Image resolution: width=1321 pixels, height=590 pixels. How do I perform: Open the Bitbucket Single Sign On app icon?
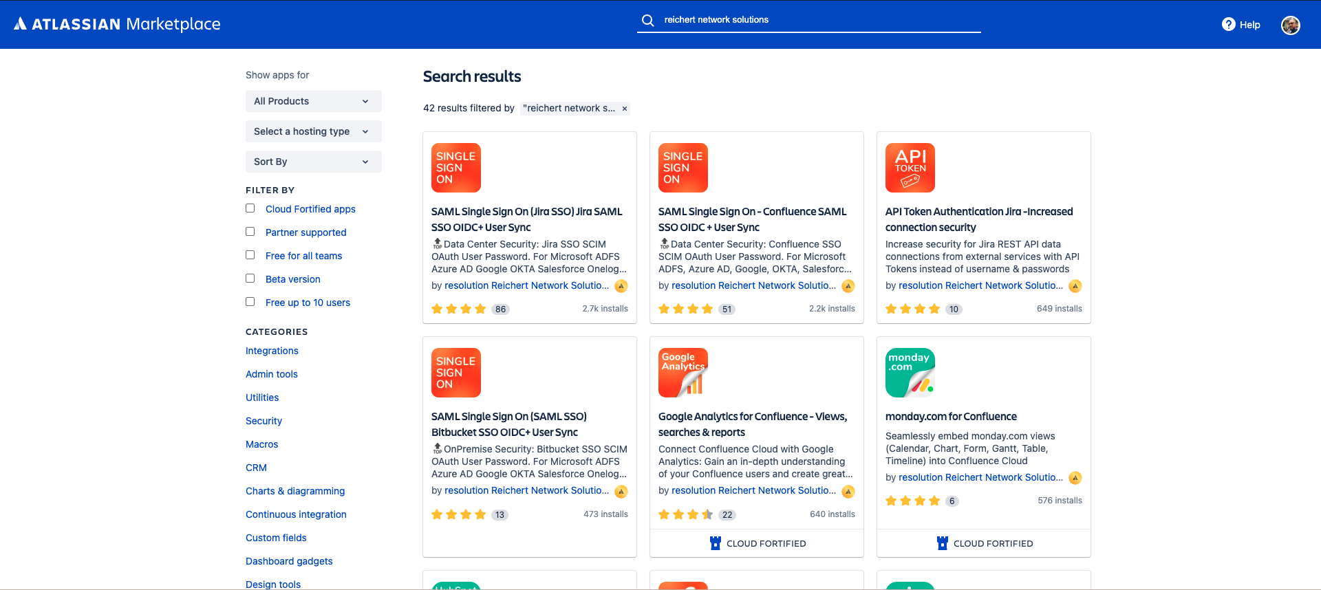pyautogui.click(x=456, y=373)
